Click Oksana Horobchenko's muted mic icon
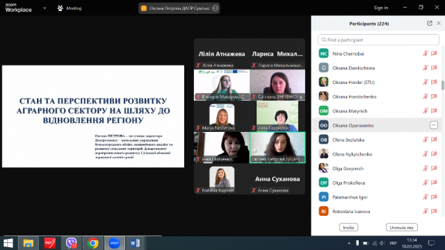 pyautogui.click(x=425, y=97)
